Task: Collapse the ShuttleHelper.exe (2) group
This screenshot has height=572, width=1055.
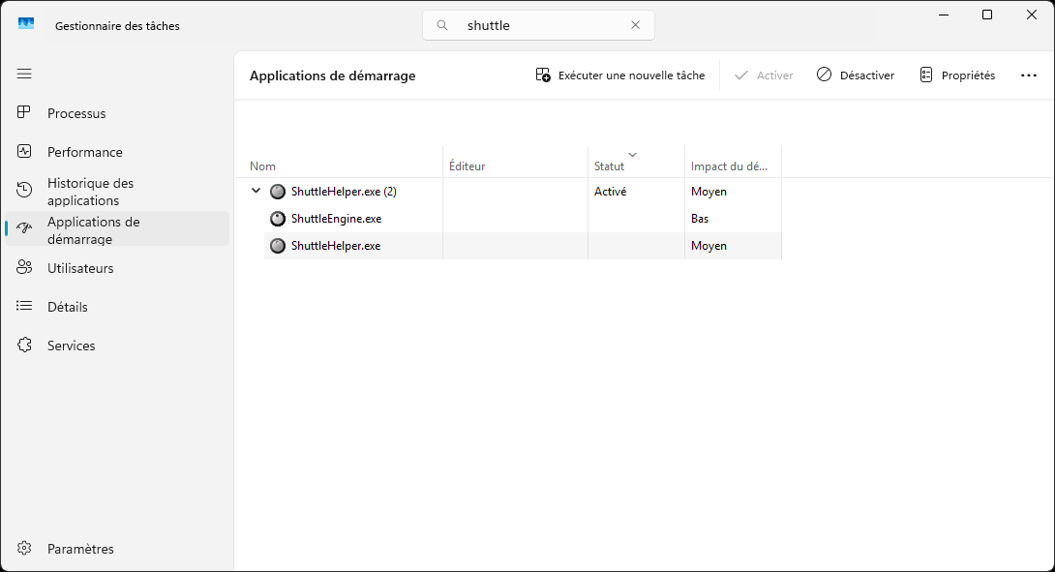Action: pos(256,192)
